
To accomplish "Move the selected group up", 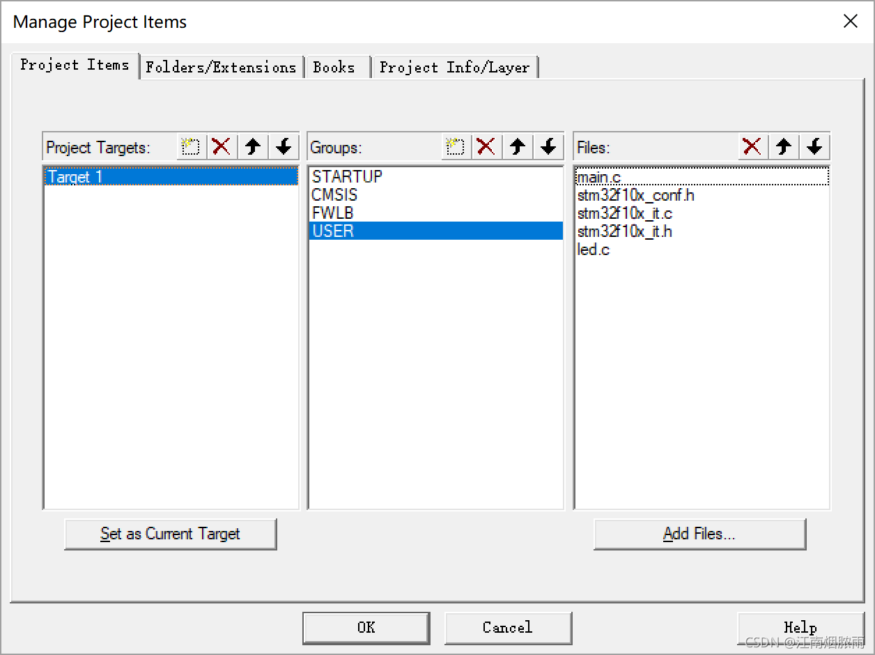I will coord(517,147).
